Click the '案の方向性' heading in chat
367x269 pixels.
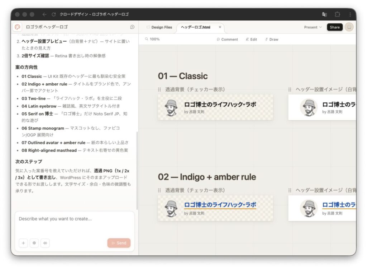click(27, 67)
